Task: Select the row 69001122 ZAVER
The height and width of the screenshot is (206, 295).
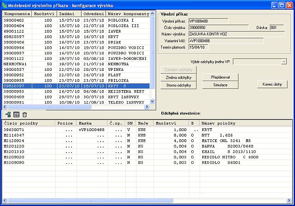Action: [76, 31]
